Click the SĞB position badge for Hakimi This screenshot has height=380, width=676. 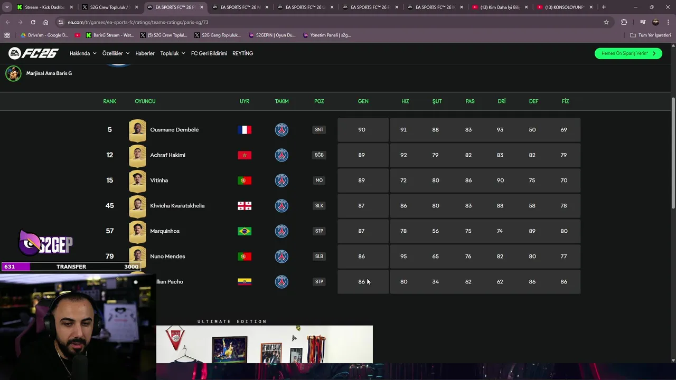[319, 155]
